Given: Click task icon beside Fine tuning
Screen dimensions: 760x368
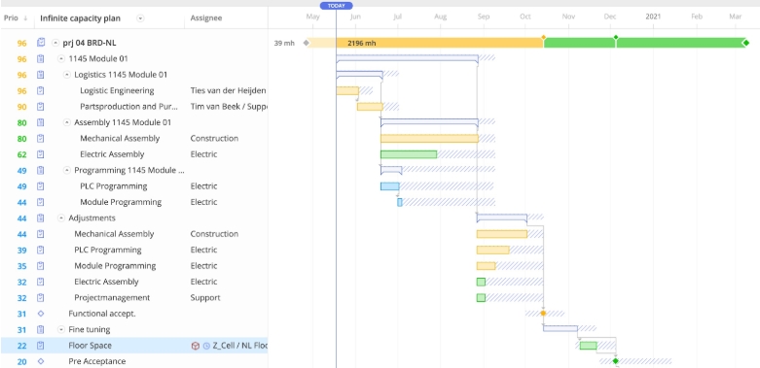Looking at the screenshot, I should pos(41,330).
